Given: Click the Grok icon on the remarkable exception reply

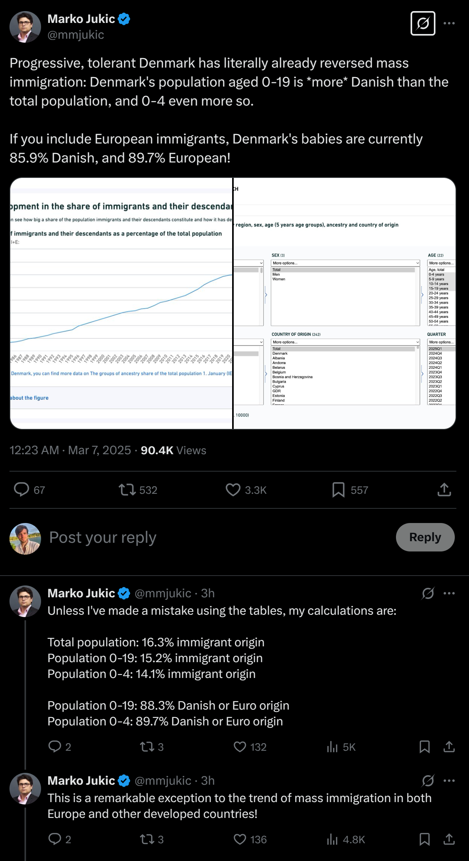Looking at the screenshot, I should pyautogui.click(x=428, y=781).
